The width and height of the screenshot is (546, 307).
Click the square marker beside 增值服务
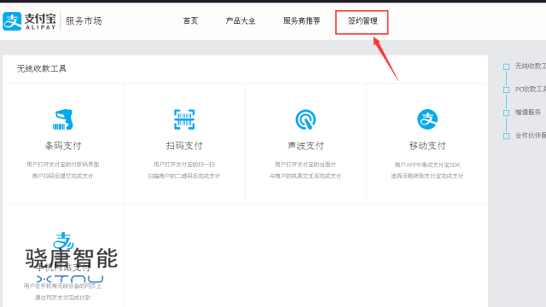point(506,113)
